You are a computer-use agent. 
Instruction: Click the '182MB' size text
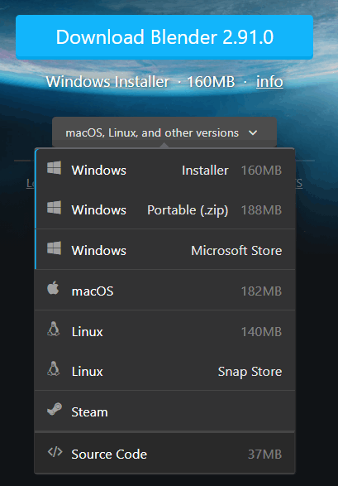[261, 291]
